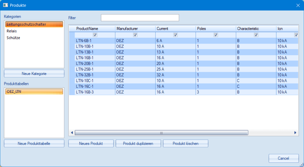Click into the Filter text field
The width and height of the screenshot is (304, 167).
click(x=140, y=18)
